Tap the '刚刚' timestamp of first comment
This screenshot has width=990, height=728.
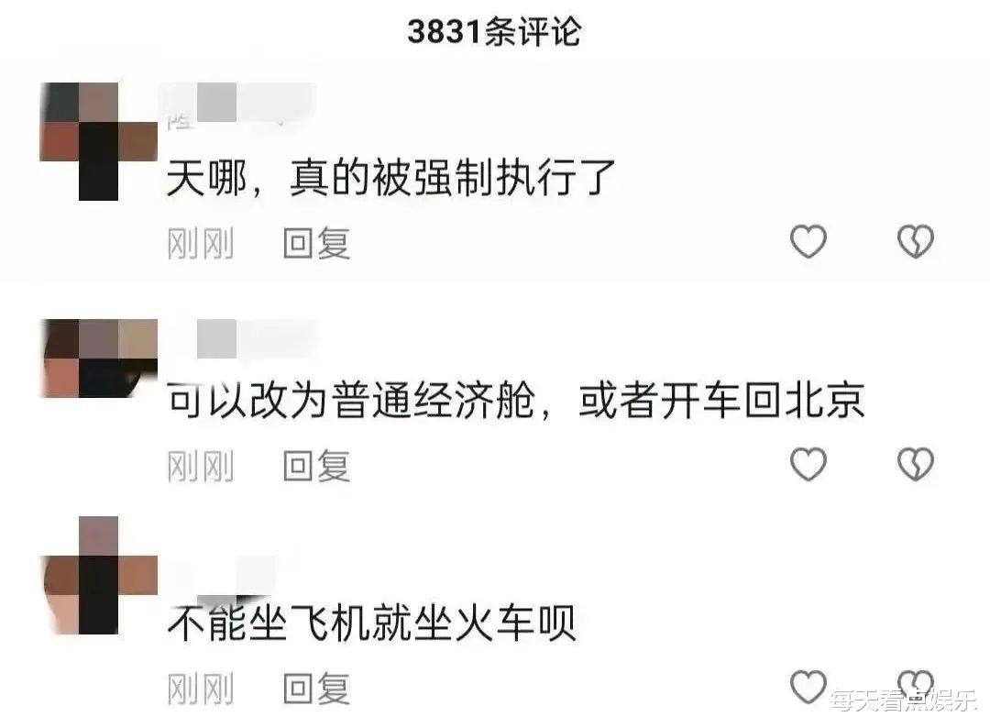(200, 243)
